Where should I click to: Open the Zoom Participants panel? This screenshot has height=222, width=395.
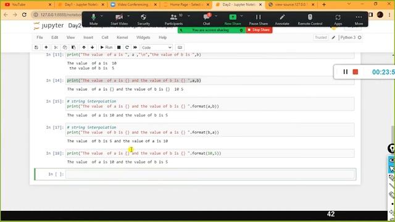click(173, 19)
